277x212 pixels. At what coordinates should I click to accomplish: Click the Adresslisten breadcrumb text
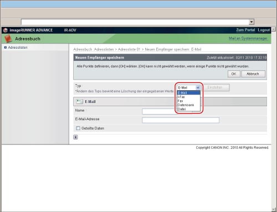[104, 49]
